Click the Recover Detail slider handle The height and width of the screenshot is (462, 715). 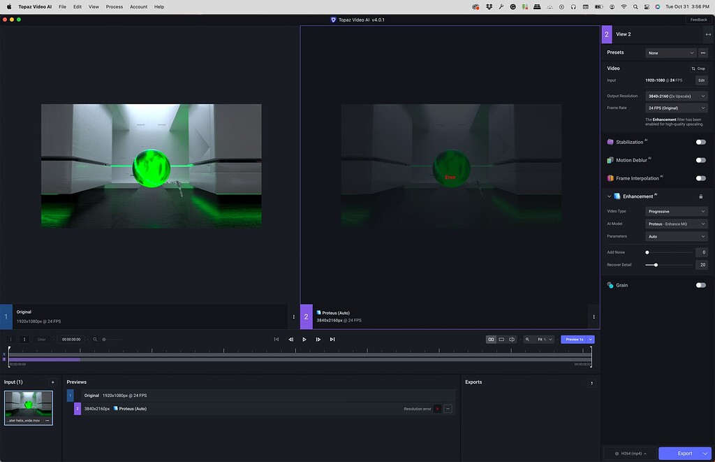656,265
